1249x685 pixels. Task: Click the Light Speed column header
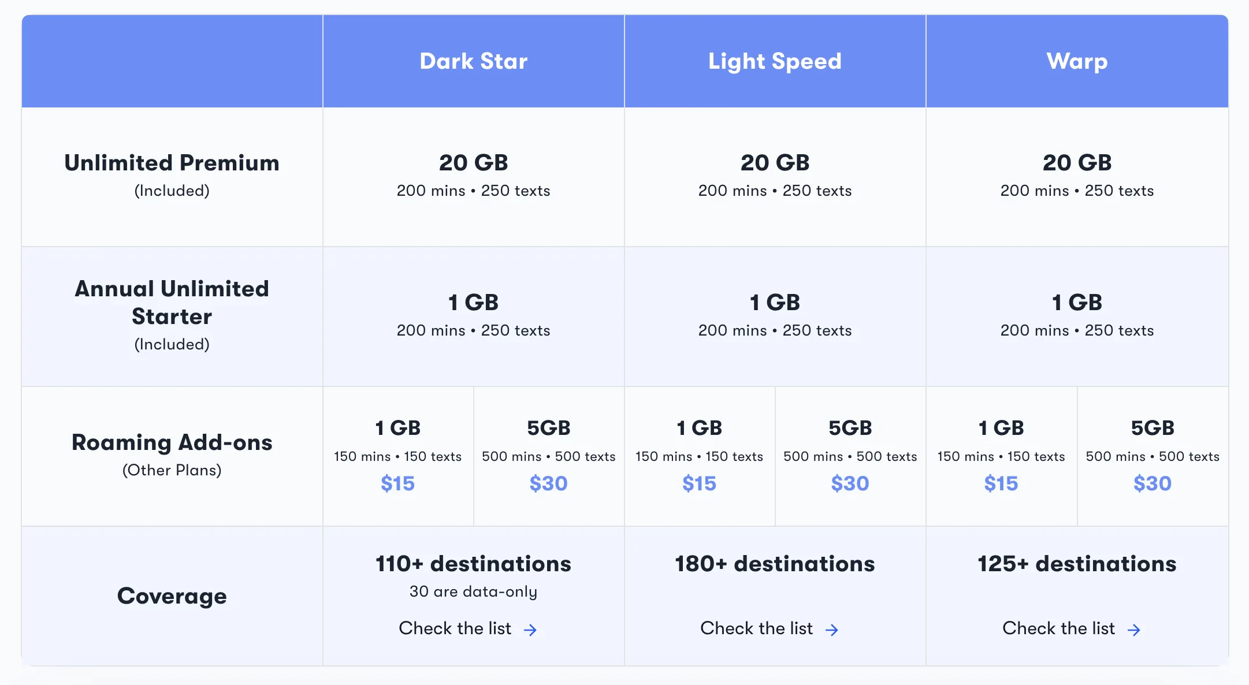[774, 61]
